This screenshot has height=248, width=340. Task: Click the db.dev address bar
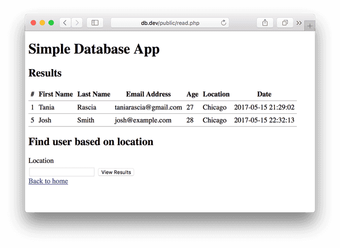pos(170,23)
